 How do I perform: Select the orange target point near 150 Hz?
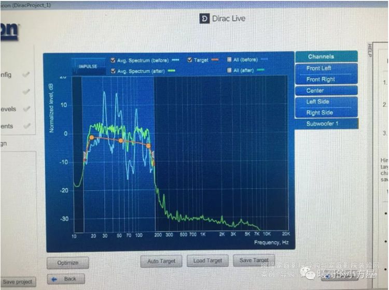tap(148, 146)
